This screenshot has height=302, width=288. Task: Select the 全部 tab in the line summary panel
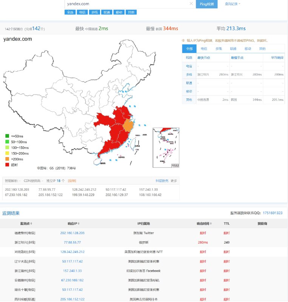189,49
